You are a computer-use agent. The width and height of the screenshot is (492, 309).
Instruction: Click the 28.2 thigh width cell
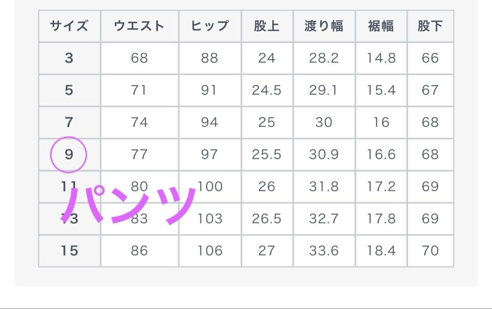pyautogui.click(x=323, y=58)
